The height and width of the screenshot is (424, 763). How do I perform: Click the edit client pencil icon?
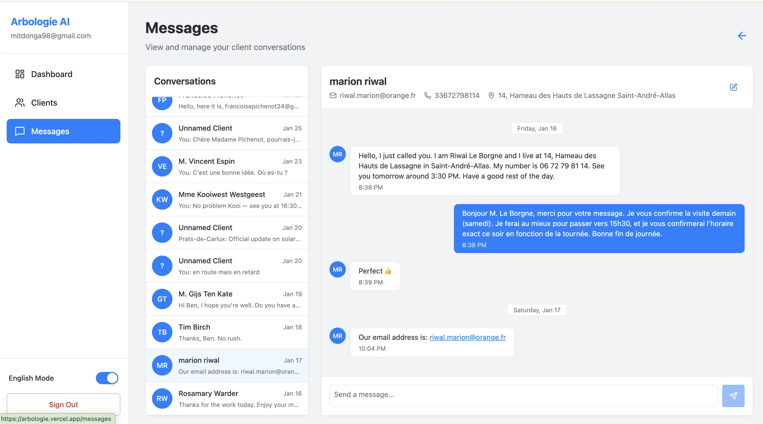point(733,87)
